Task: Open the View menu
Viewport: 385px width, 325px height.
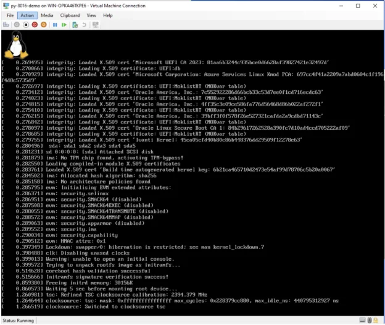Action: [91, 15]
